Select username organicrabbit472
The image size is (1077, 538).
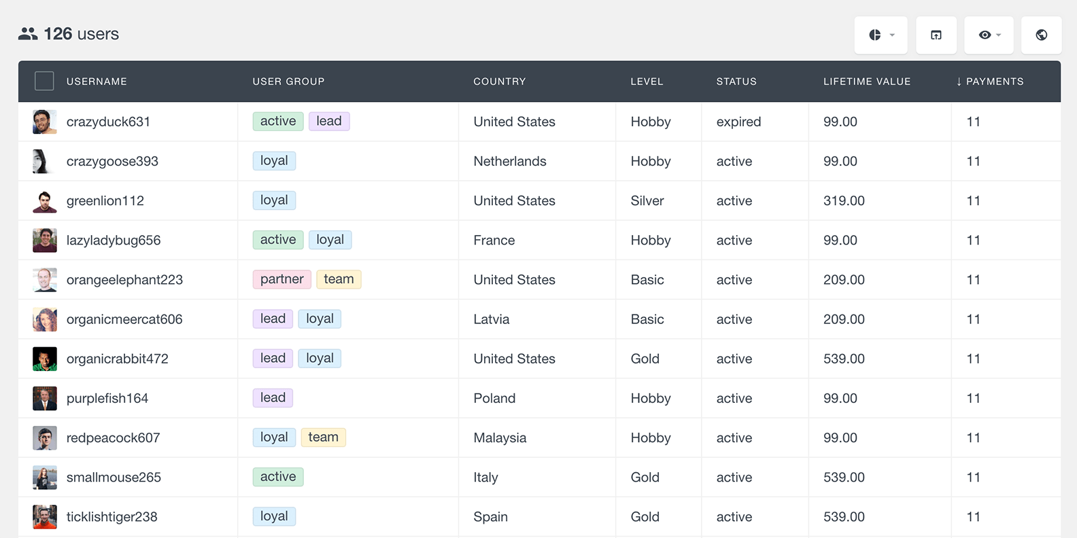[x=118, y=359]
